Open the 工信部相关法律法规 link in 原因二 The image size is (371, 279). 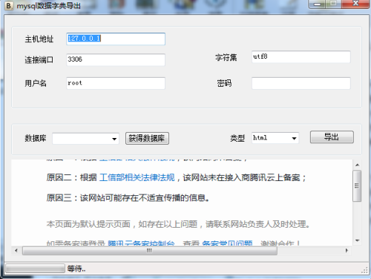[137, 177]
